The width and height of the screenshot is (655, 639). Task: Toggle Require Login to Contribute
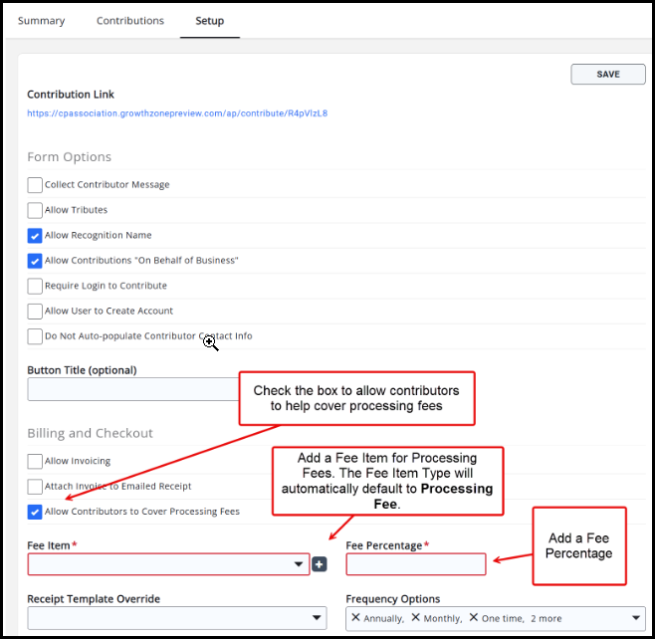click(35, 286)
